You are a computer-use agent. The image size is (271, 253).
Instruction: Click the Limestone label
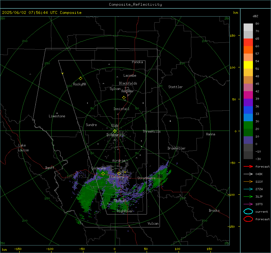point(57,116)
